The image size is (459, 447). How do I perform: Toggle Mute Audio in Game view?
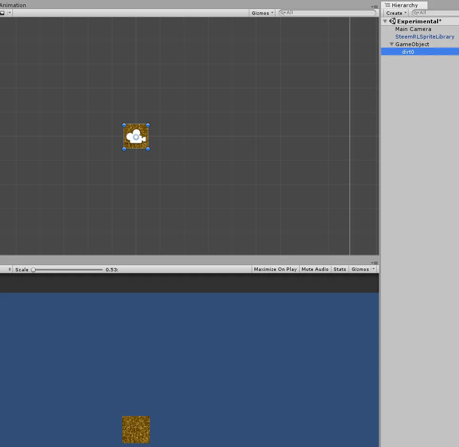(315, 269)
